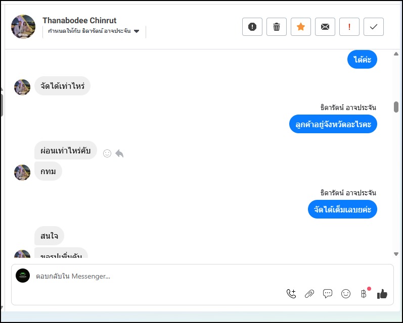Mark conversation unread with envelope icon
This screenshot has height=323, width=403.
pyautogui.click(x=325, y=27)
